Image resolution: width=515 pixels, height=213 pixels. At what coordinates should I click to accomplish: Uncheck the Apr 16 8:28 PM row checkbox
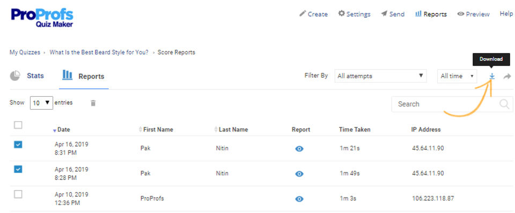18,169
